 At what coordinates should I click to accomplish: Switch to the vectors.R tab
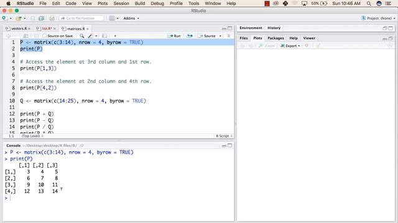click(x=19, y=28)
